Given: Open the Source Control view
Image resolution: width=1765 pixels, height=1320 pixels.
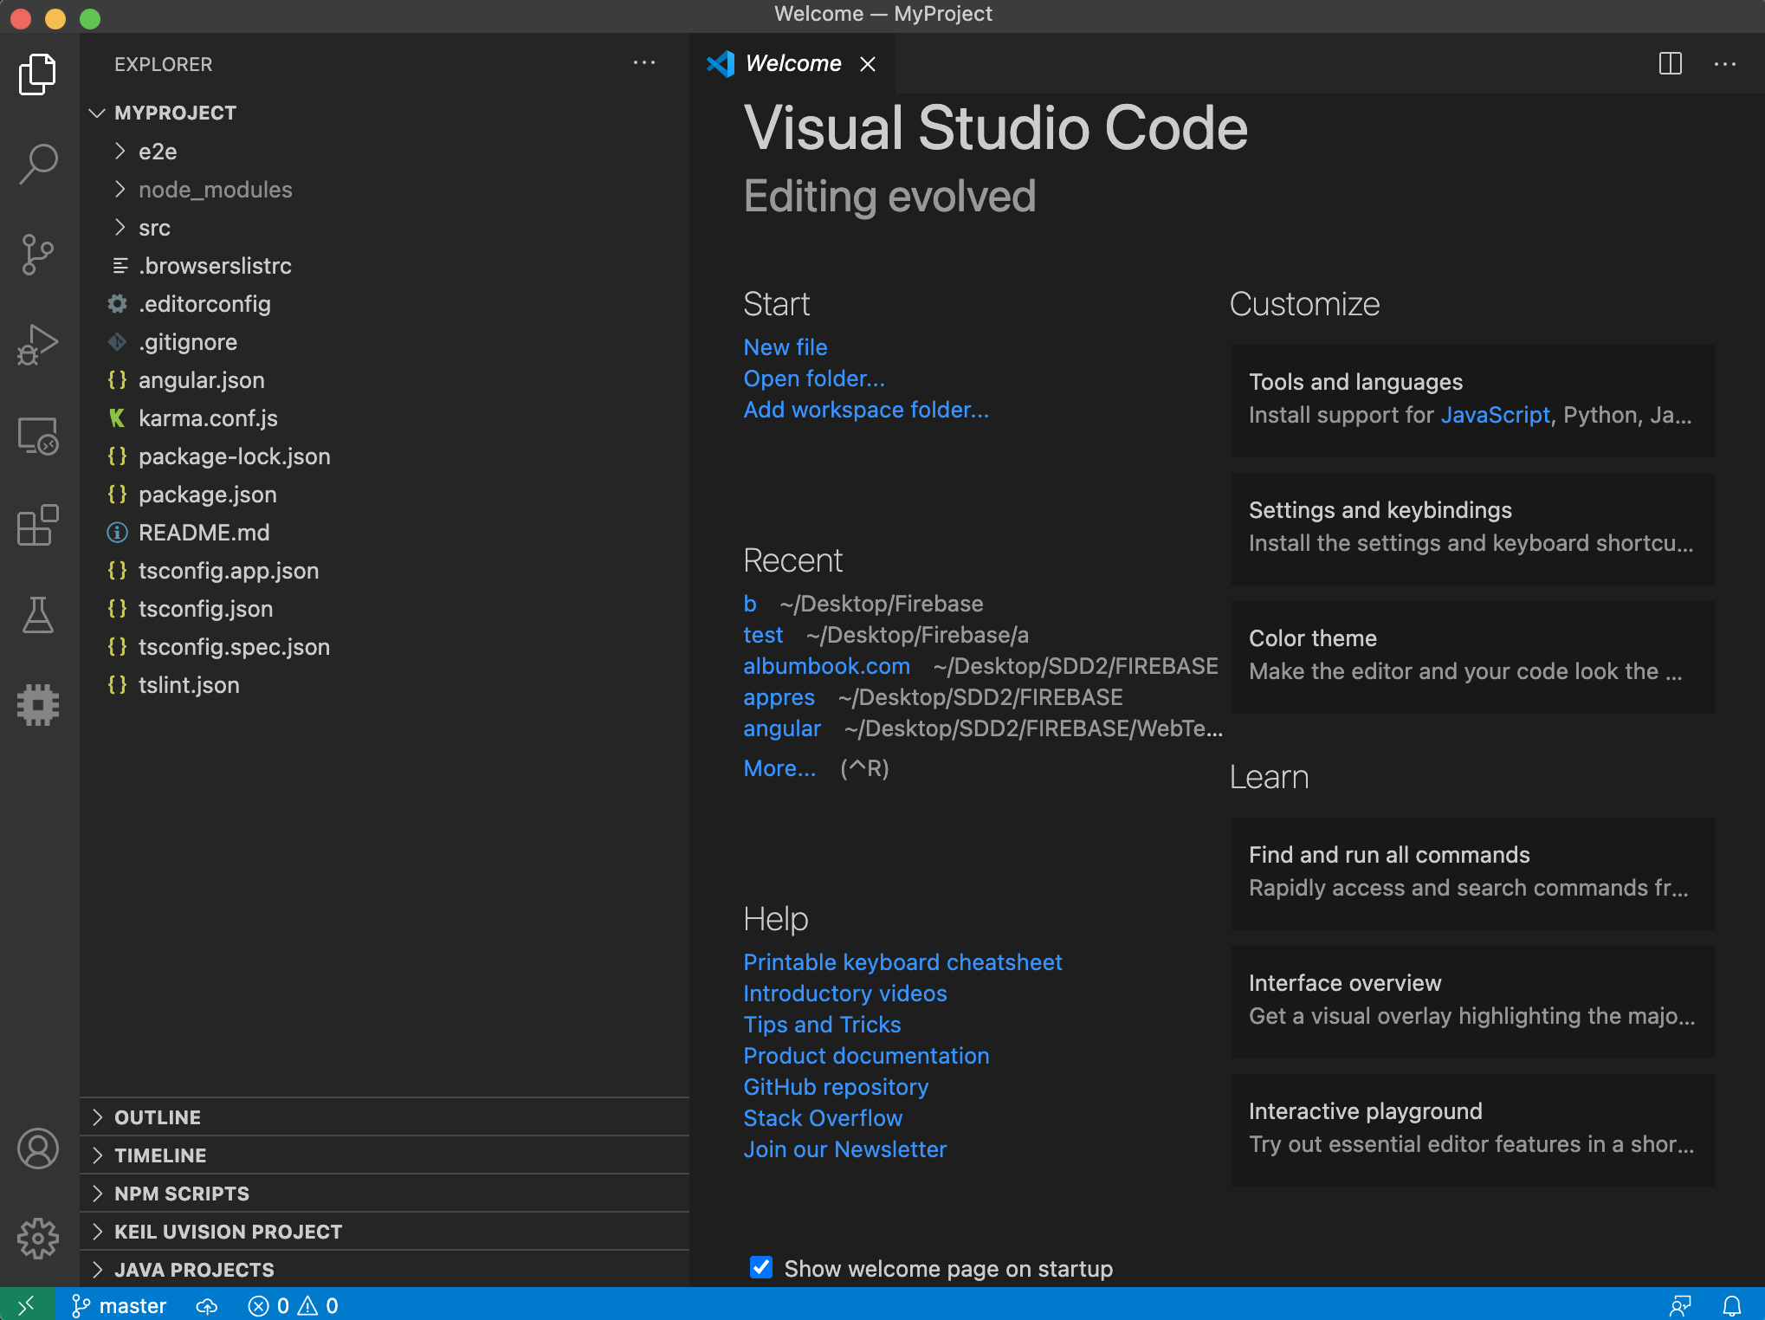Looking at the screenshot, I should tap(38, 255).
